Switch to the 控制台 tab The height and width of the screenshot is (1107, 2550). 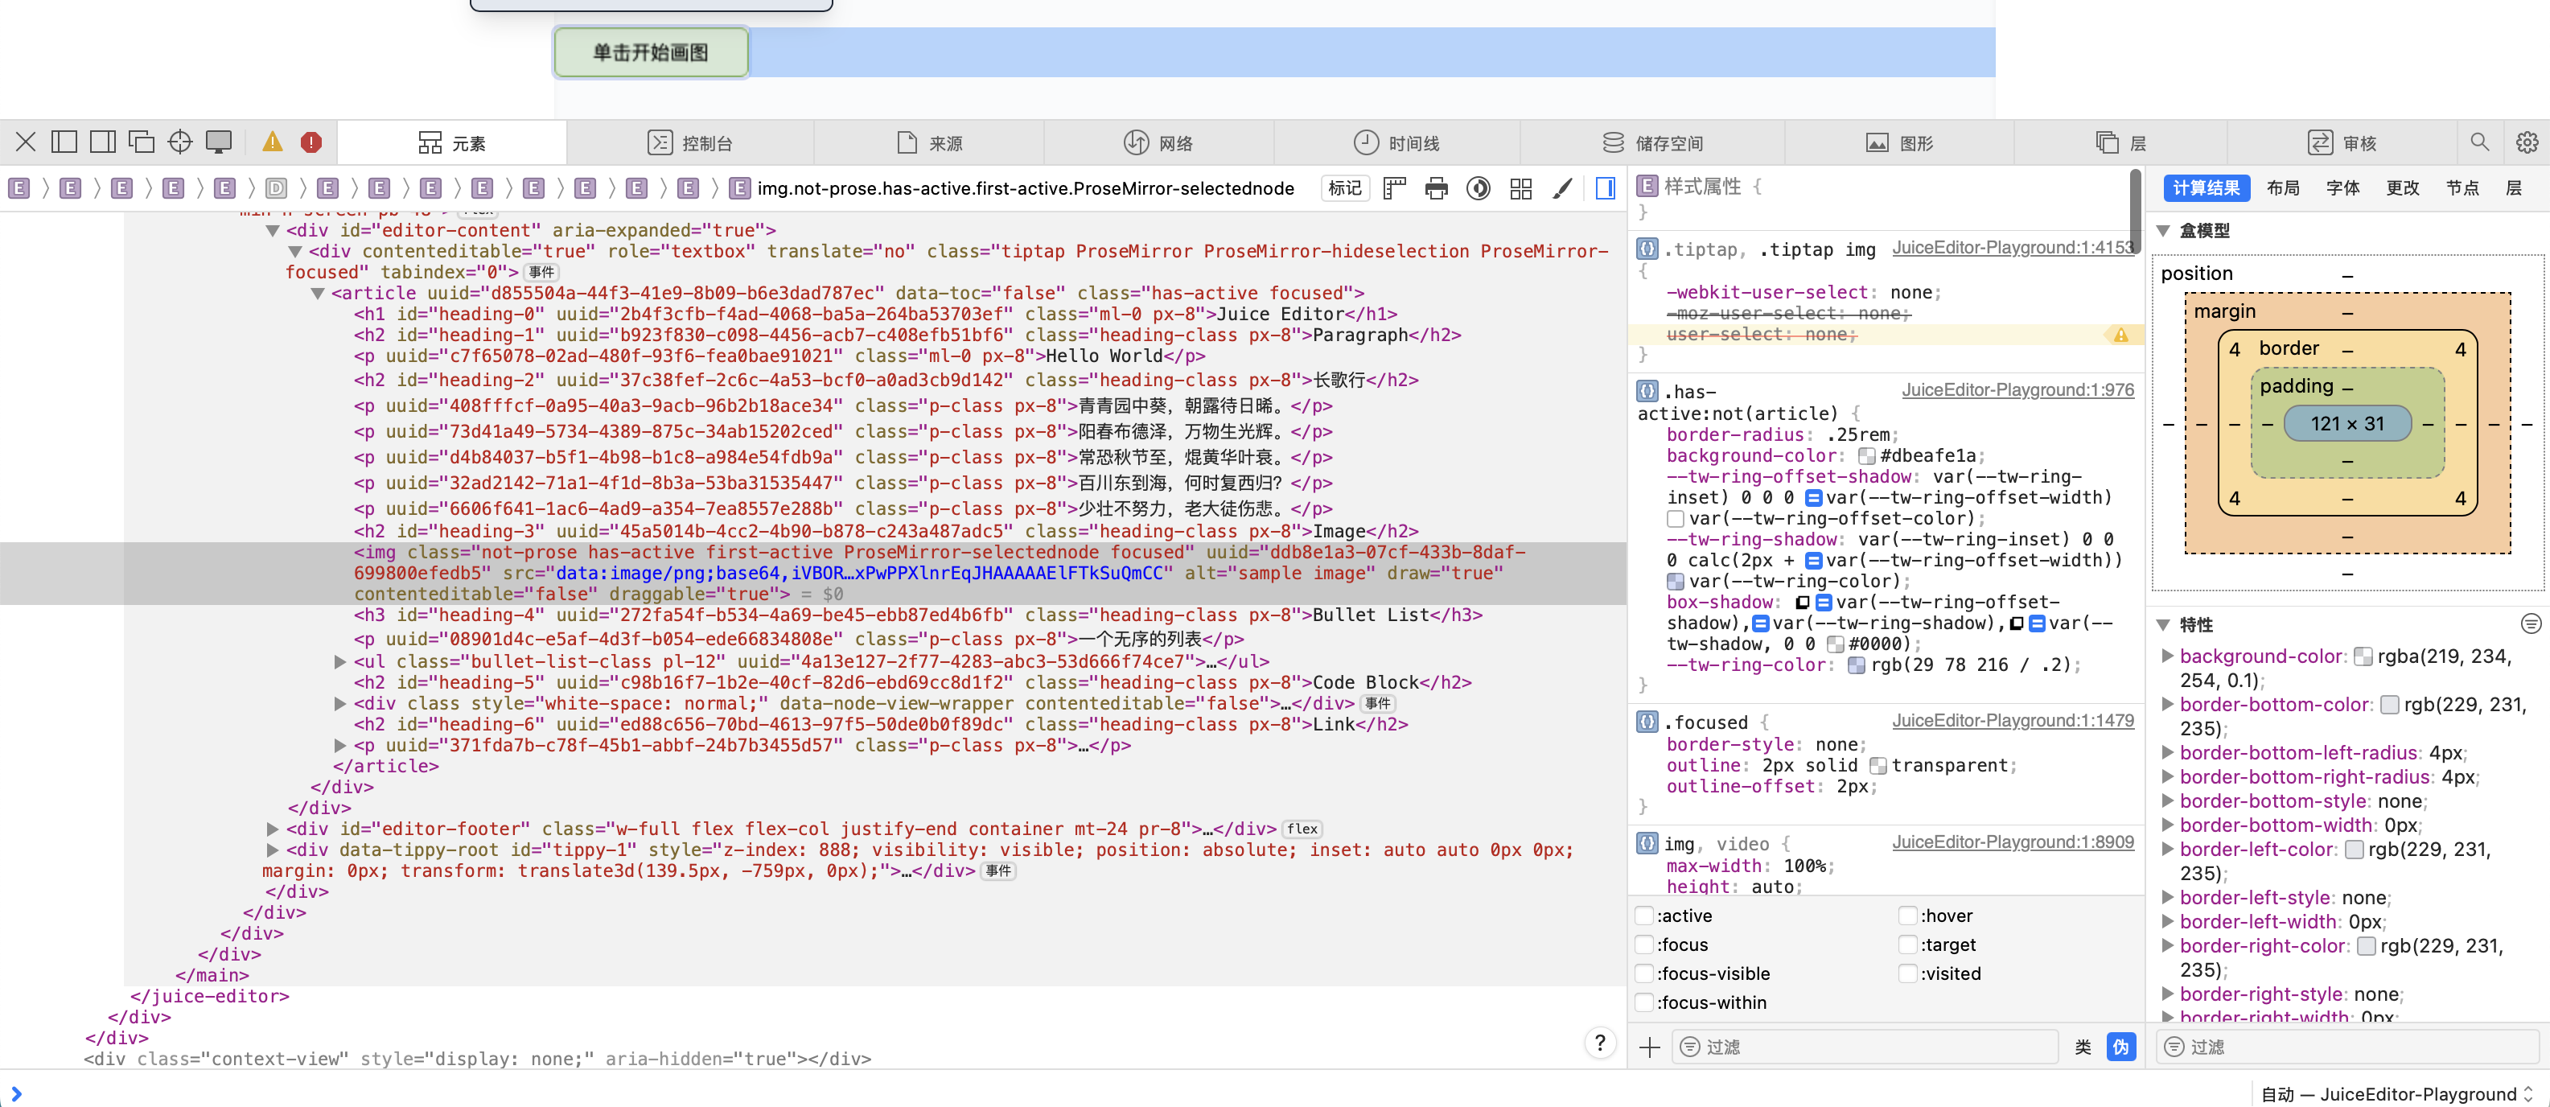click(690, 142)
